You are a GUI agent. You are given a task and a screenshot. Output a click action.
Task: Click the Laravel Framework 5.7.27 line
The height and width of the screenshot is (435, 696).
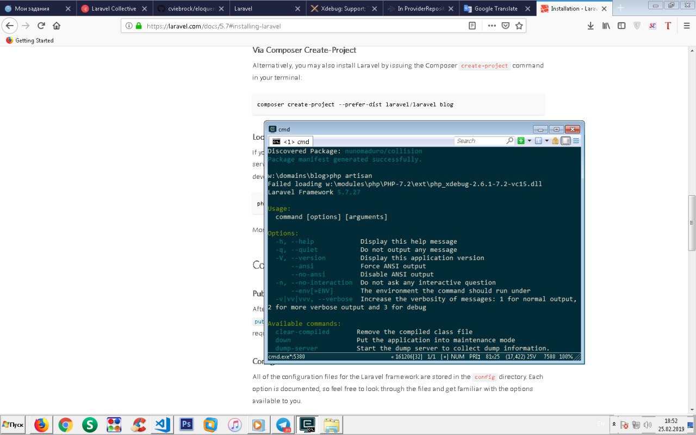pos(314,192)
